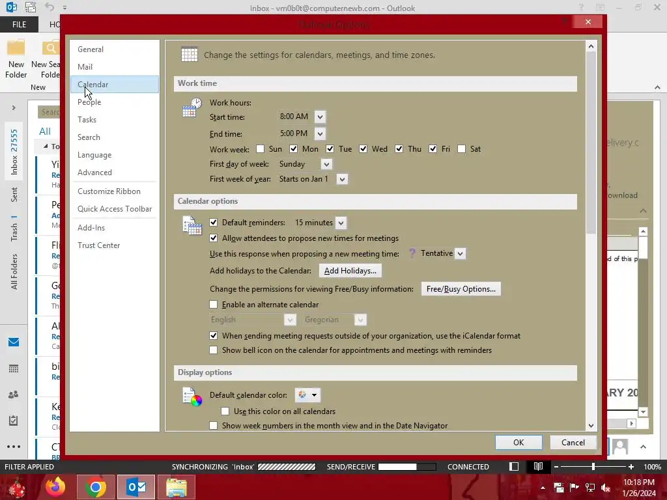
Task: Open the FILE tab in Outlook
Action: point(19,25)
